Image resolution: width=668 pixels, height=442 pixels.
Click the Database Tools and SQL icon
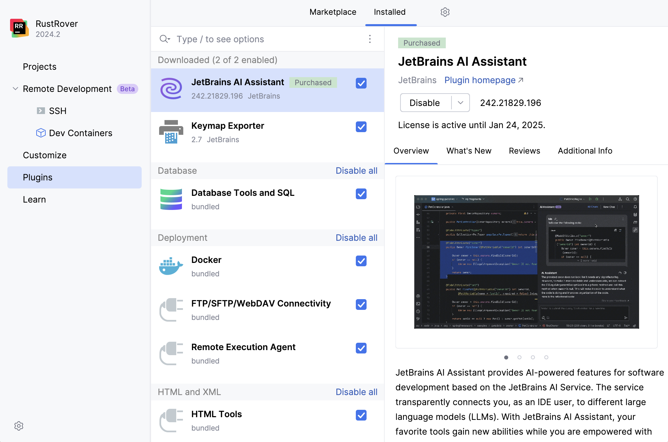[171, 199]
